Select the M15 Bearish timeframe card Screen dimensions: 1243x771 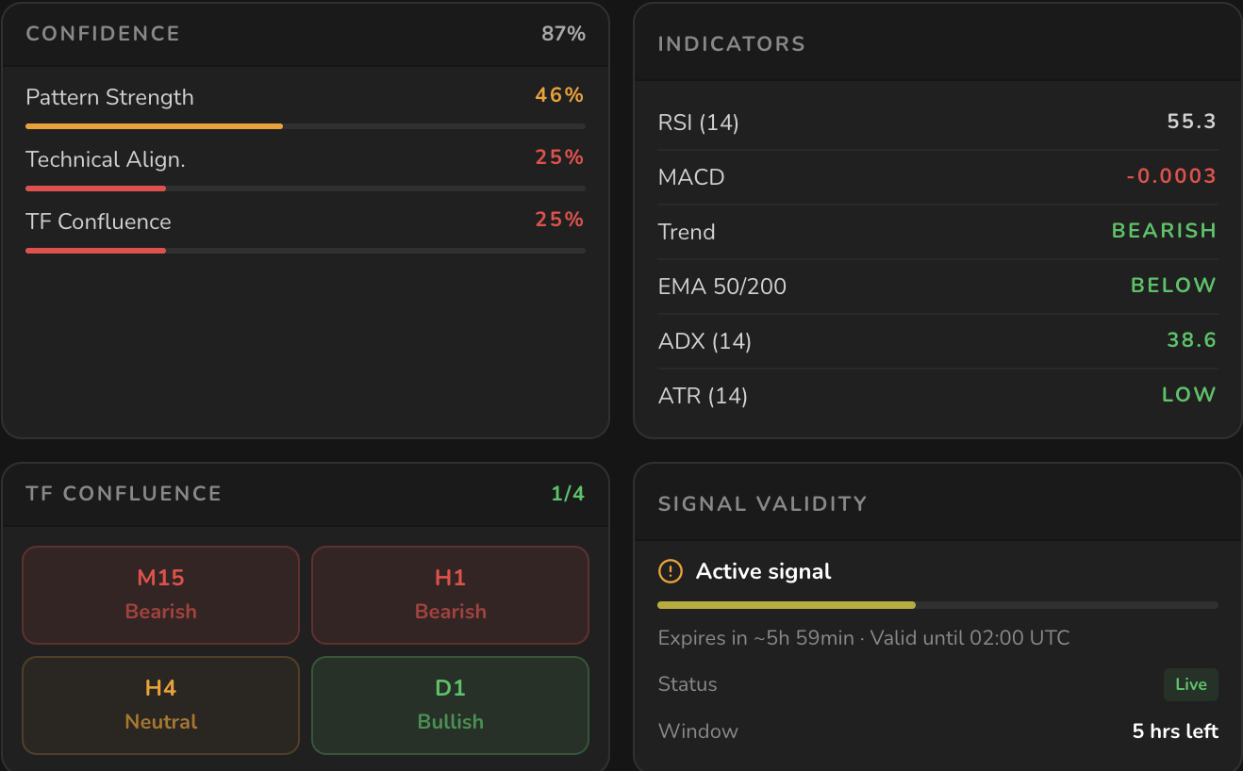[160, 595]
